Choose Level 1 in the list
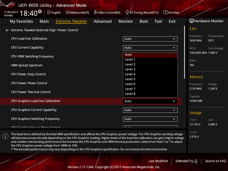 150,60
